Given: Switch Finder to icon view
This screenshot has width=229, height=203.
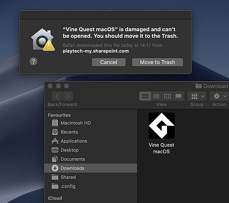Looking at the screenshot, I should [x=145, y=96].
